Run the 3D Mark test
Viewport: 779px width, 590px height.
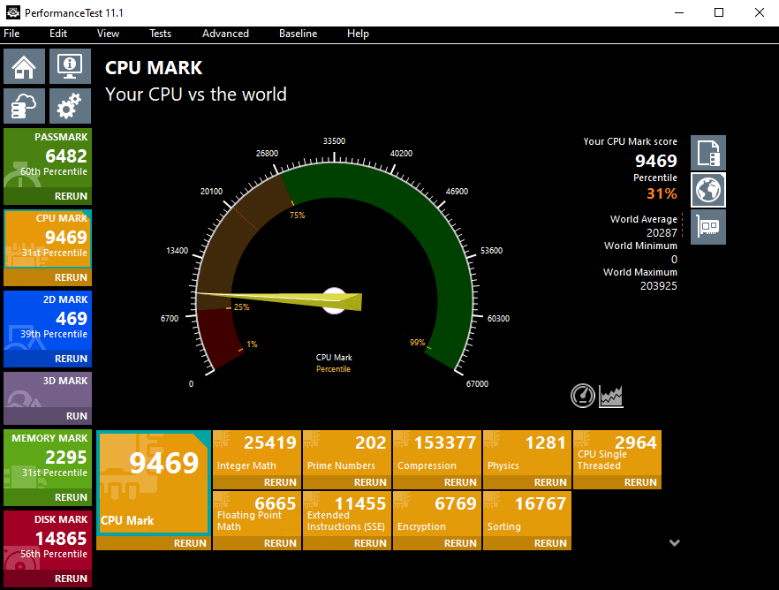tap(77, 416)
